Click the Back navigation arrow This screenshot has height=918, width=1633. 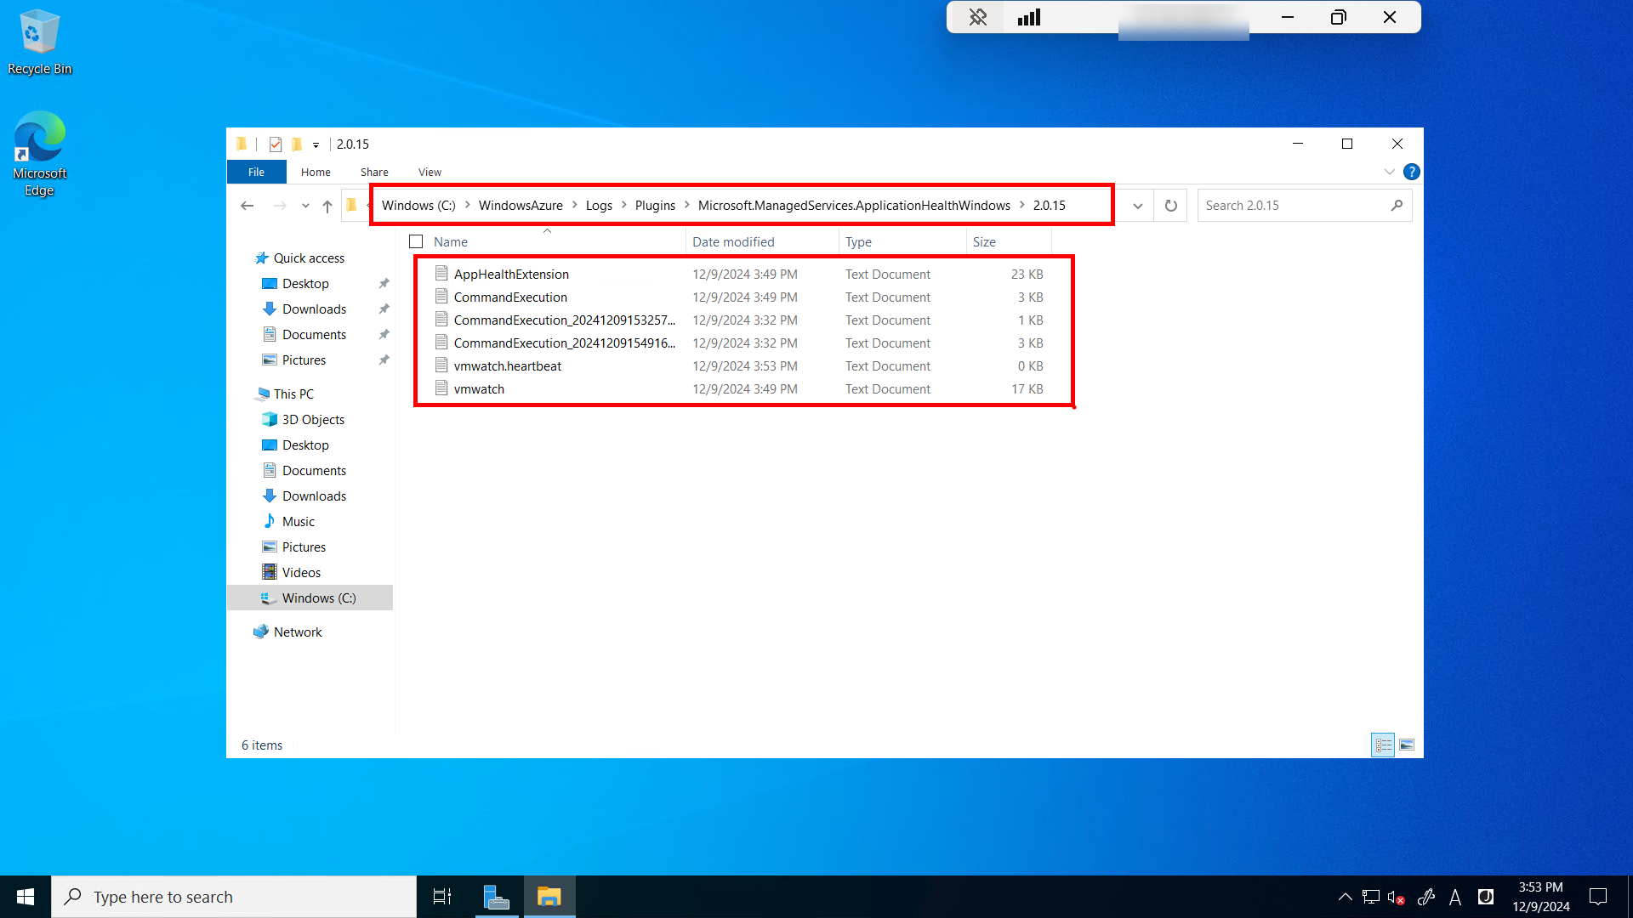248,206
